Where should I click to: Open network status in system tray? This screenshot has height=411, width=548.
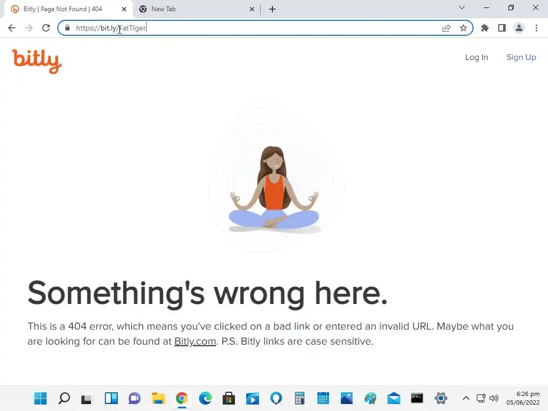click(481, 398)
